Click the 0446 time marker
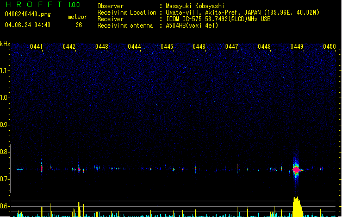 click(199, 47)
